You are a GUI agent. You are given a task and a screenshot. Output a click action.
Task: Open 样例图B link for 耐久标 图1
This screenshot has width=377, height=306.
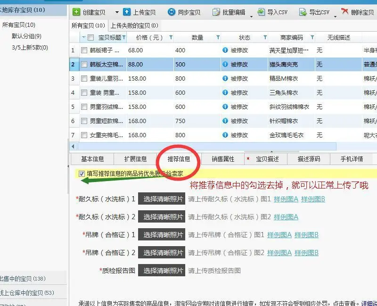313,199
